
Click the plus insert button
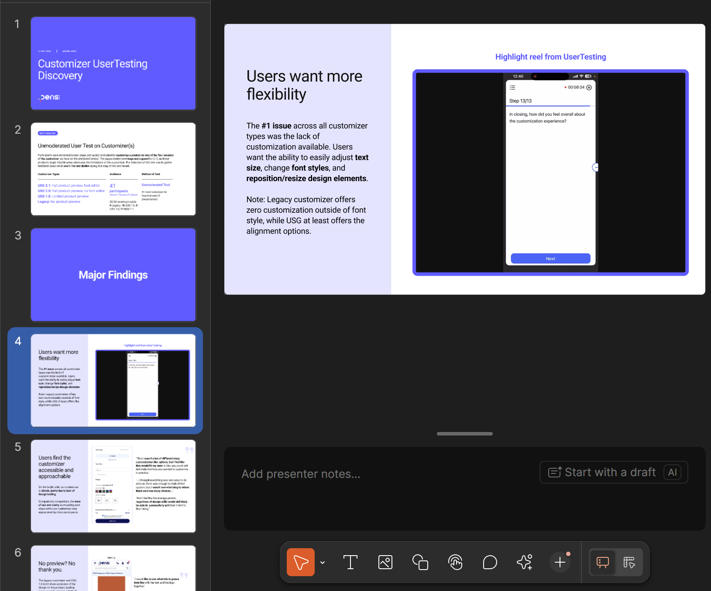pyautogui.click(x=560, y=562)
